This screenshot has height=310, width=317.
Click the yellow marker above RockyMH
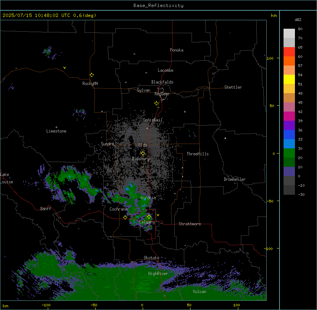pyautogui.click(x=92, y=75)
